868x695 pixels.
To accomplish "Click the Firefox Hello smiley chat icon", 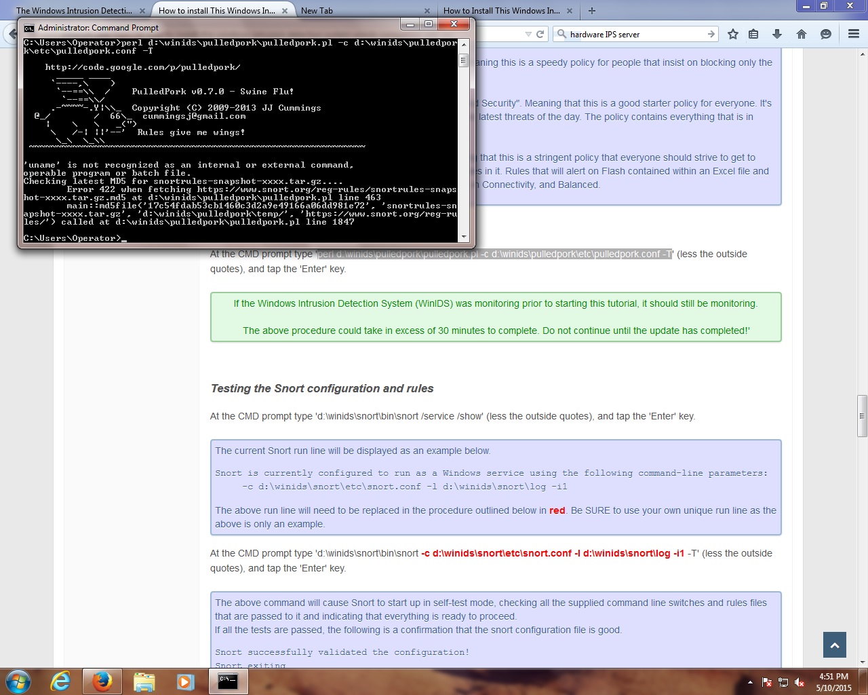I will click(x=825, y=34).
